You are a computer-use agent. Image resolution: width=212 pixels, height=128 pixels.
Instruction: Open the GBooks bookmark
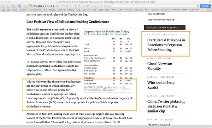86,10
